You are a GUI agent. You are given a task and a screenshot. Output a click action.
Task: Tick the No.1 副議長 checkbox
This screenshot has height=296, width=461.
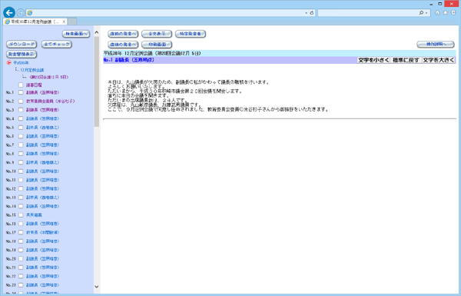pyautogui.click(x=21, y=92)
